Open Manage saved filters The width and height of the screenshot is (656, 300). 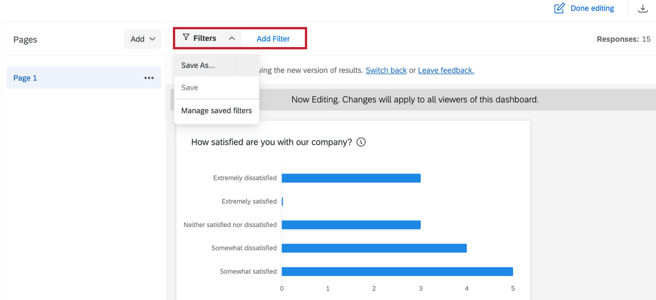point(216,111)
